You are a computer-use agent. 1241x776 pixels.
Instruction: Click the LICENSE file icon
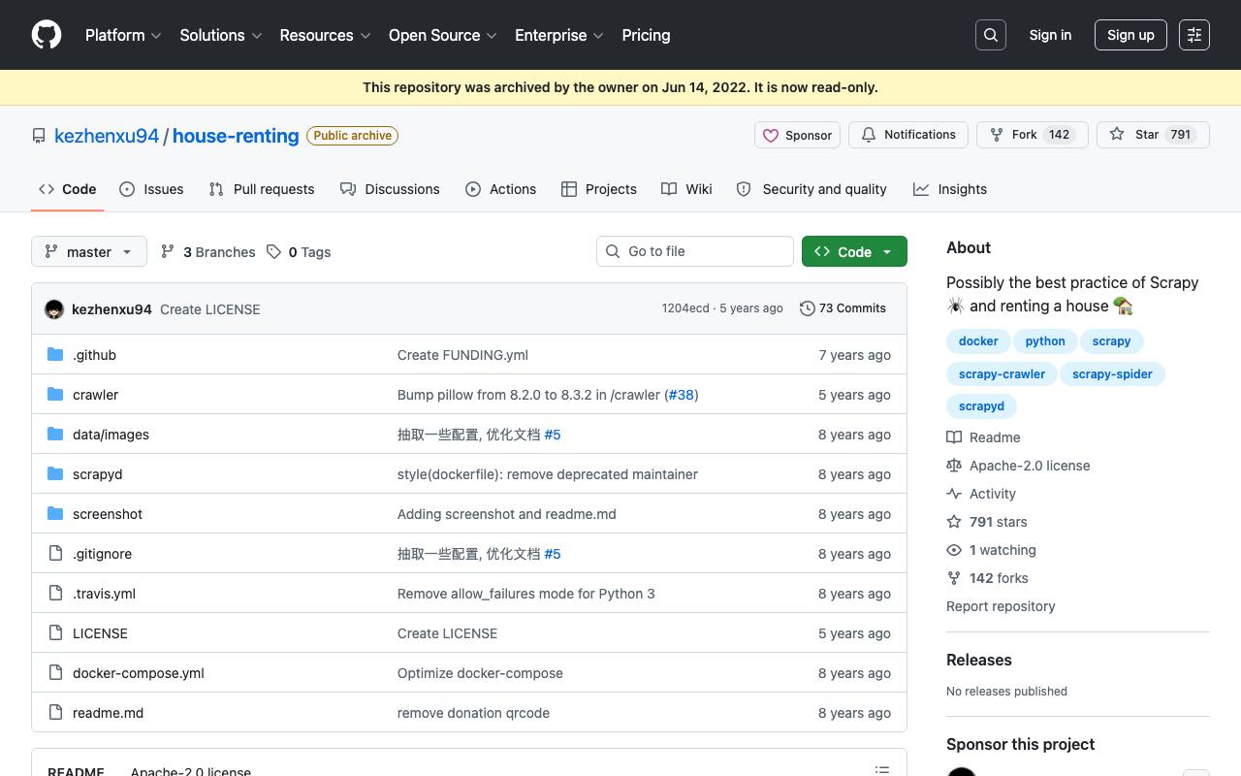[x=55, y=633]
